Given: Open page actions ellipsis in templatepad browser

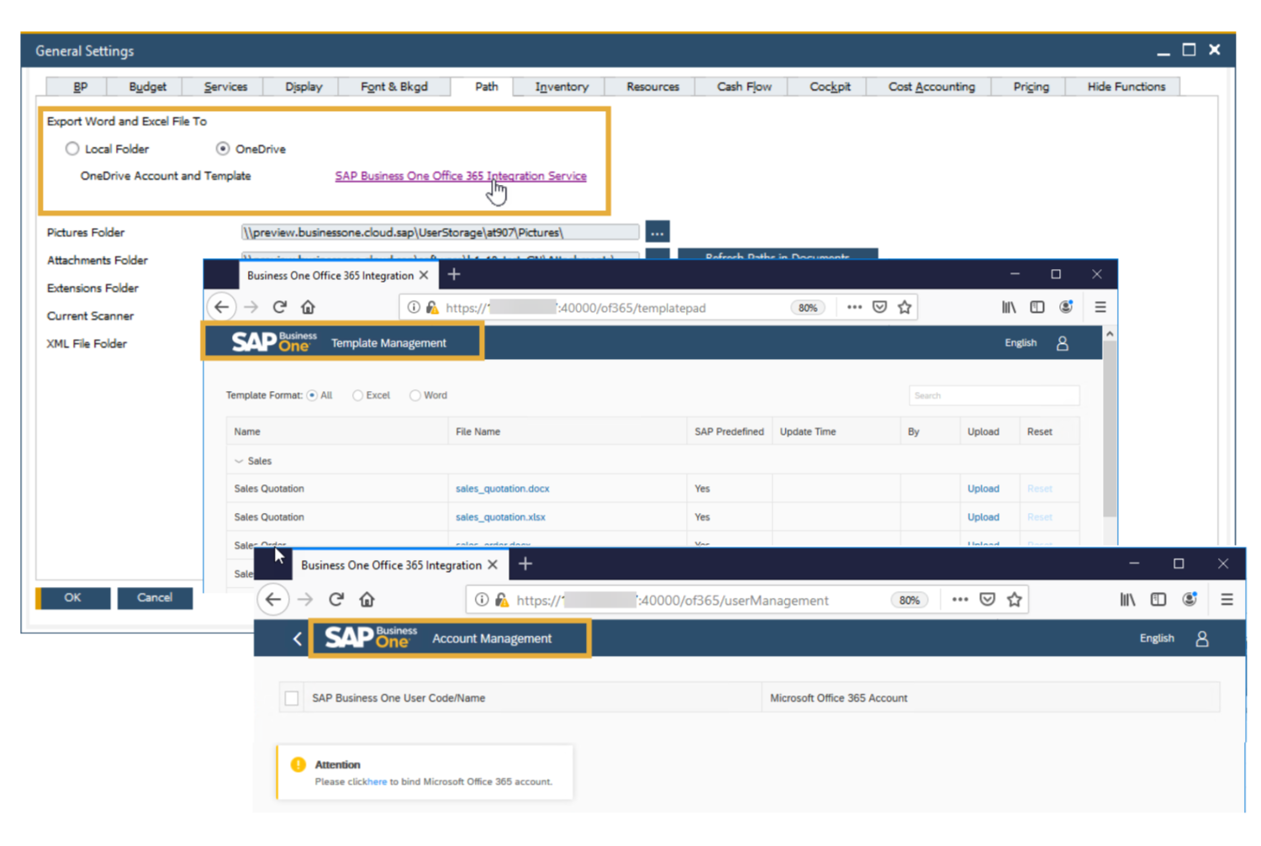Looking at the screenshot, I should point(854,307).
